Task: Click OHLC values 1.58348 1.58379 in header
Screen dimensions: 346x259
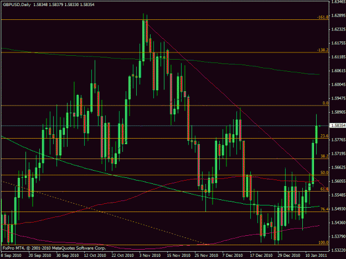Action: pos(48,4)
